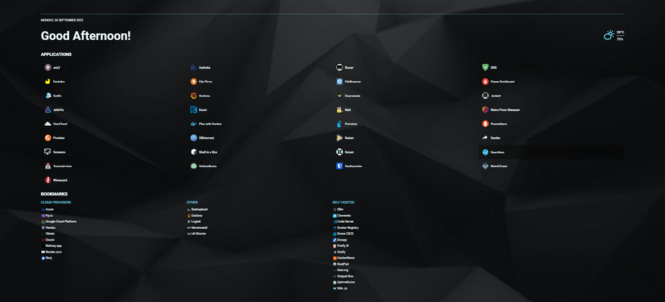This screenshot has height=302, width=665.
Task: Click the Applications section heading
Action: pos(56,55)
